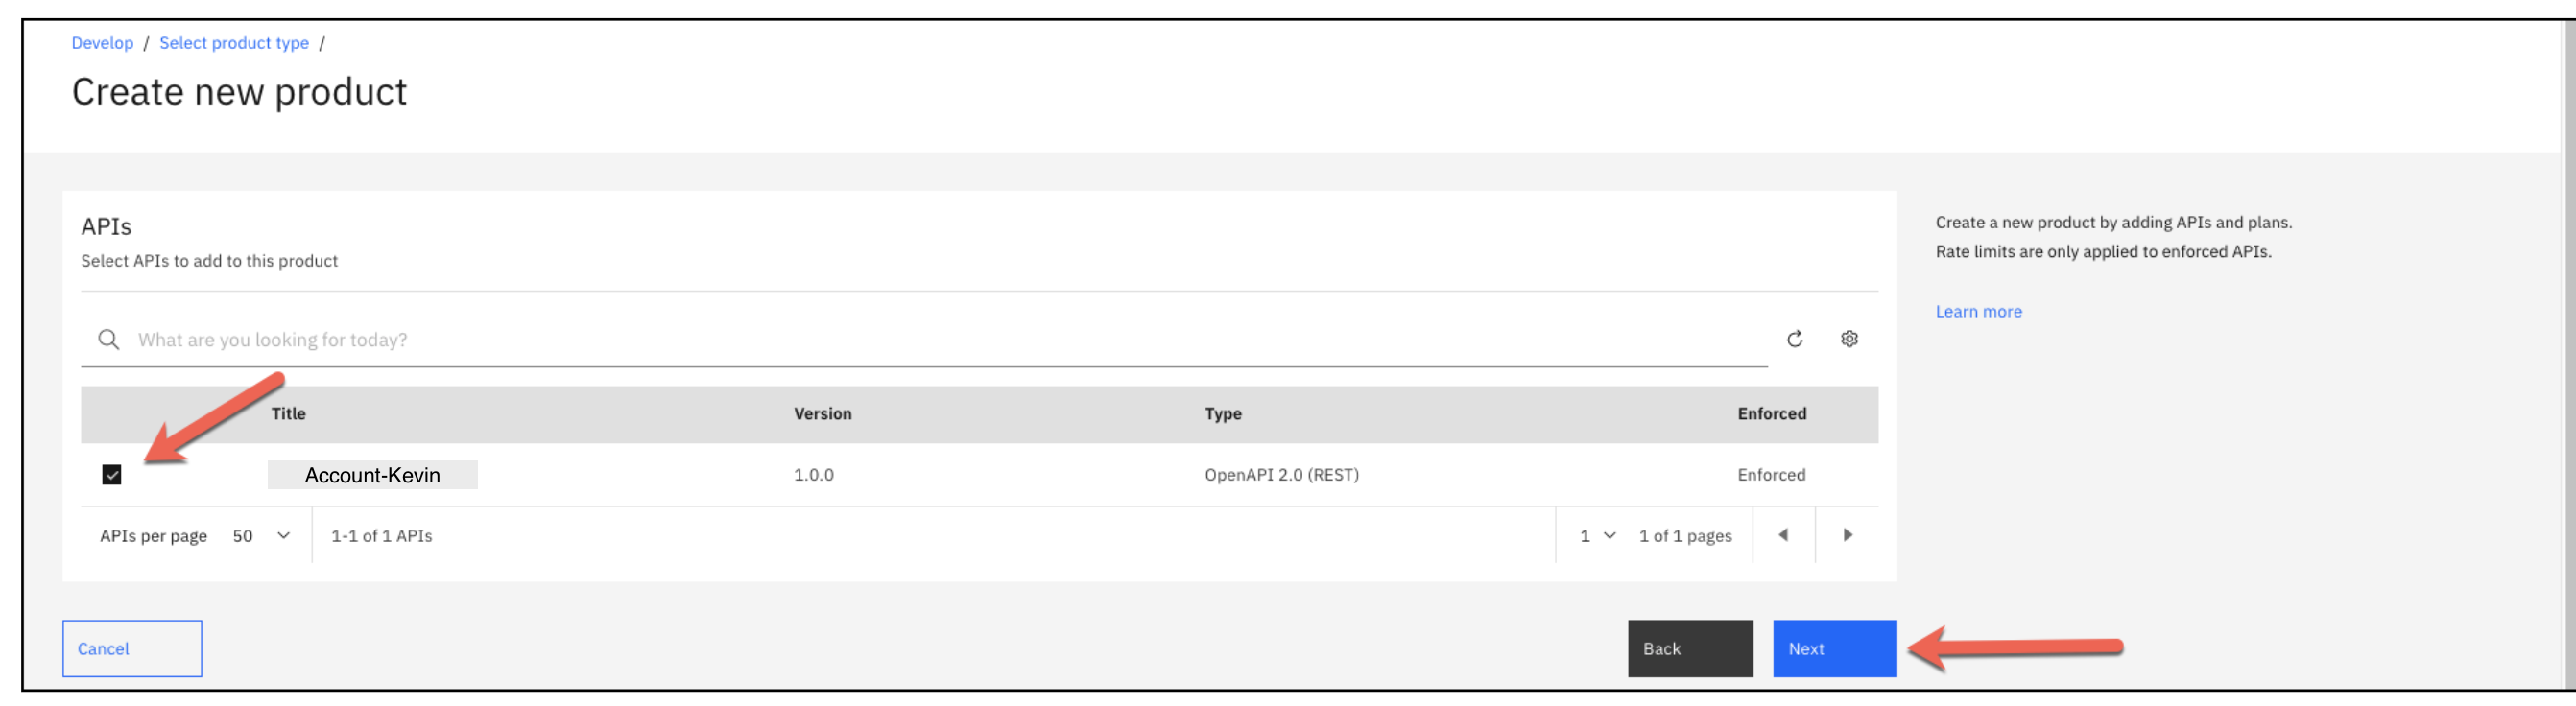Click the Next button

point(1834,648)
